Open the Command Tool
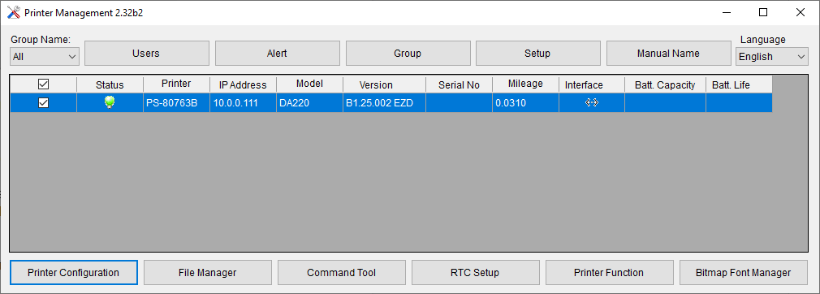Viewport: 820px width, 294px height. point(342,273)
